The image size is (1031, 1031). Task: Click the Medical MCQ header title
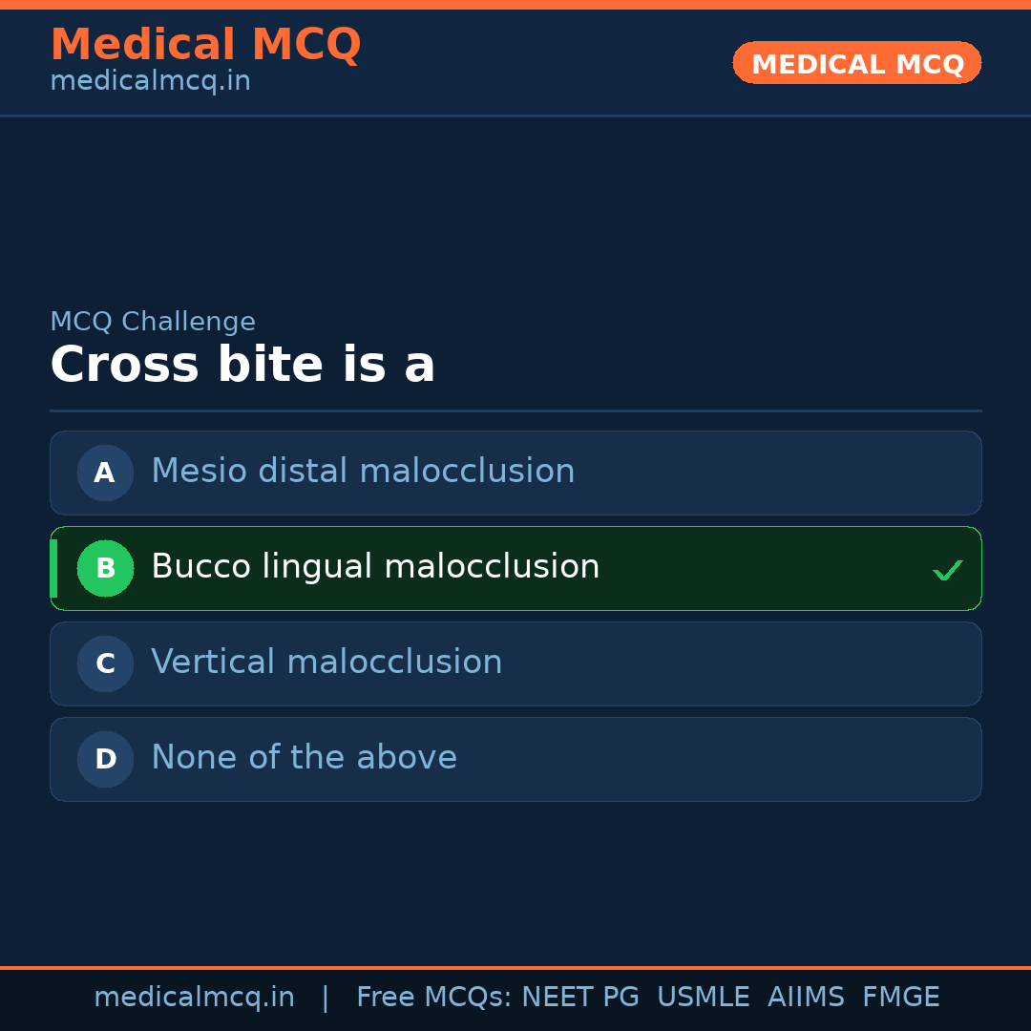pos(205,45)
